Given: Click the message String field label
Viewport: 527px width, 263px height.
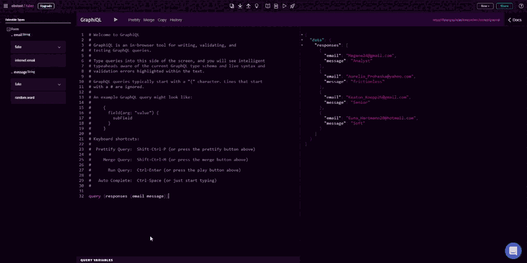Looking at the screenshot, I should click(24, 72).
